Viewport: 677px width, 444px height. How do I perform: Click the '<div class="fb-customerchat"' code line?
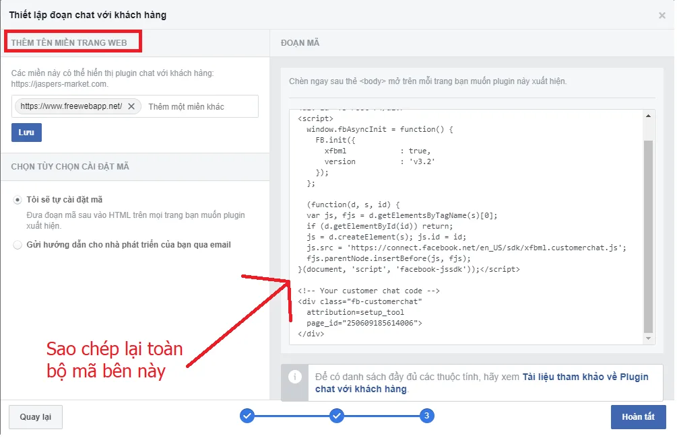(x=360, y=302)
